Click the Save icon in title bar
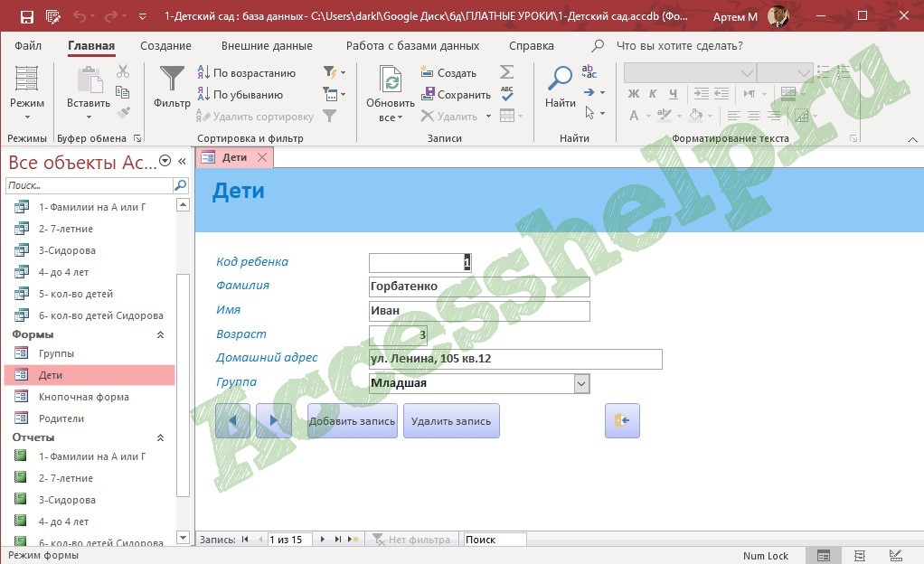This screenshot has height=564, width=924. coord(27,16)
